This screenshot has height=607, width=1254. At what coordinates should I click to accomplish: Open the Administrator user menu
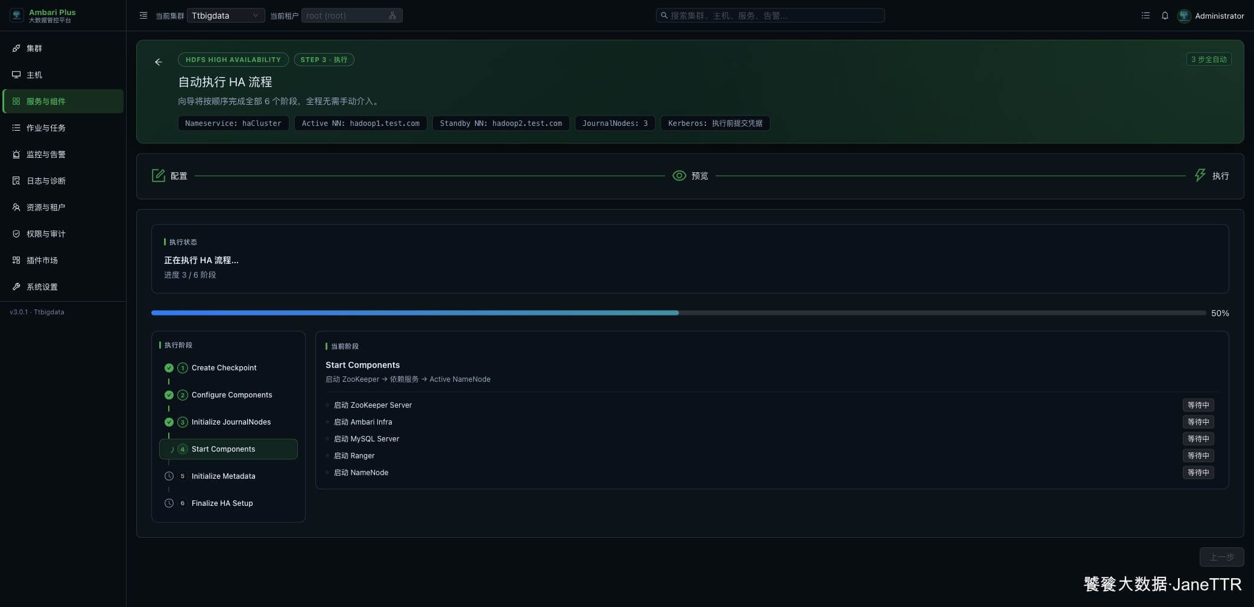click(x=1211, y=16)
